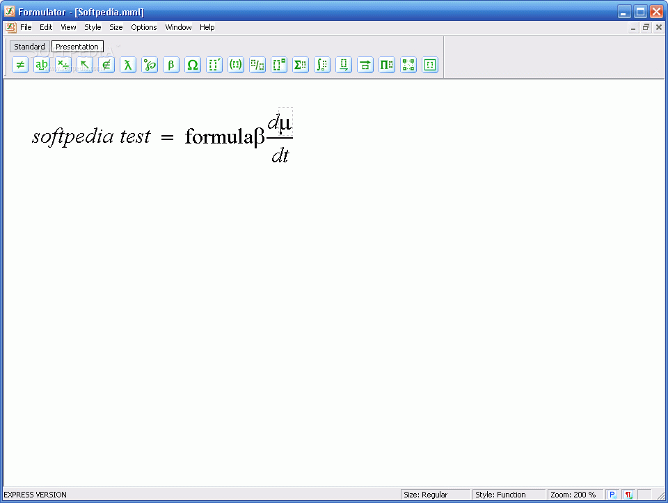Viewport: 668px width, 503px height.
Task: Toggle the red pilcrow status bar icon
Action: pyautogui.click(x=628, y=495)
